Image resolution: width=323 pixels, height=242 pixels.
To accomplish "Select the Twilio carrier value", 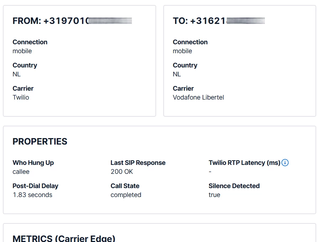I will [21, 97].
